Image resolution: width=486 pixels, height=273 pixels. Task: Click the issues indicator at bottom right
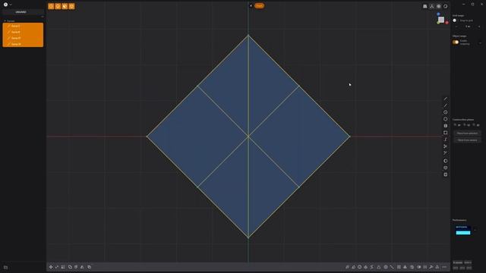457,262
